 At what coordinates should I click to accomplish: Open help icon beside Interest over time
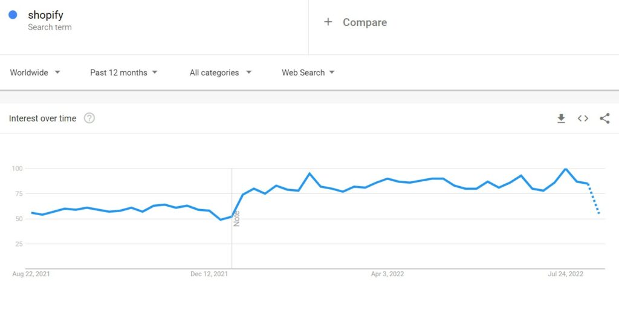click(89, 118)
